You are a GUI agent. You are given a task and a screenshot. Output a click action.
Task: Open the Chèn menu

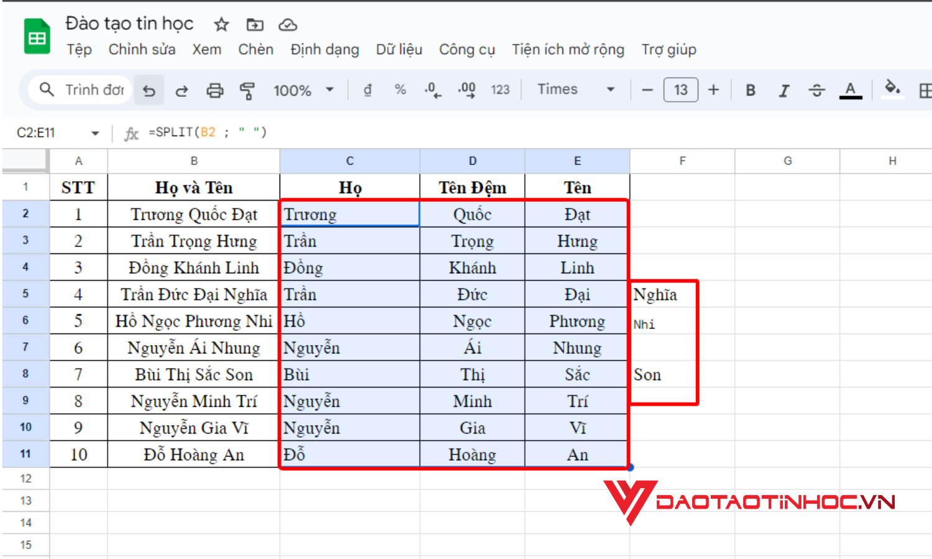pos(256,50)
